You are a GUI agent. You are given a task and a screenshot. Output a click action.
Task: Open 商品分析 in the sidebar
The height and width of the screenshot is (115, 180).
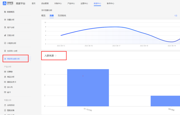coord(11,77)
